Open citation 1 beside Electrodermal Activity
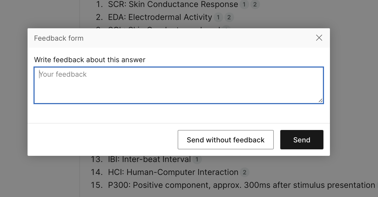Image resolution: width=378 pixels, height=197 pixels. (218, 17)
